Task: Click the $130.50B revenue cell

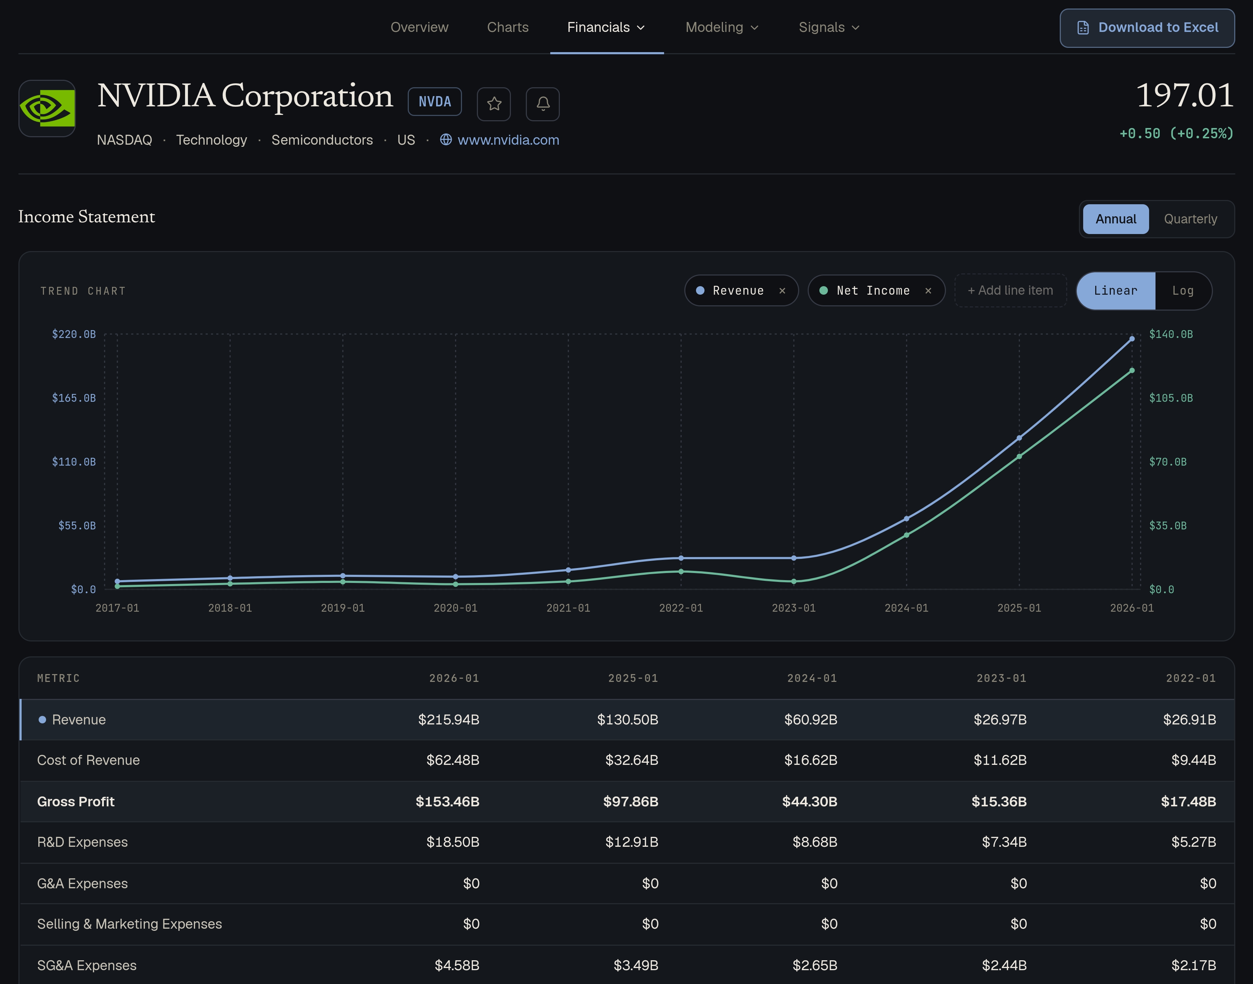Action: pyautogui.click(x=627, y=719)
